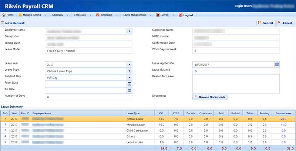Sort by the Pending column header

coord(265,113)
